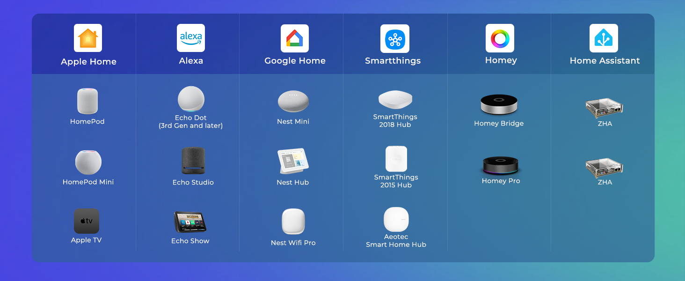Screen dimensions: 685x281
Task: Click the 'Nest Hub' label
Action: tap(293, 182)
